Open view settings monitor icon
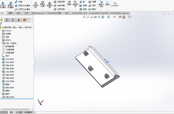The width and height of the screenshot is (174, 114). (x=129, y=17)
